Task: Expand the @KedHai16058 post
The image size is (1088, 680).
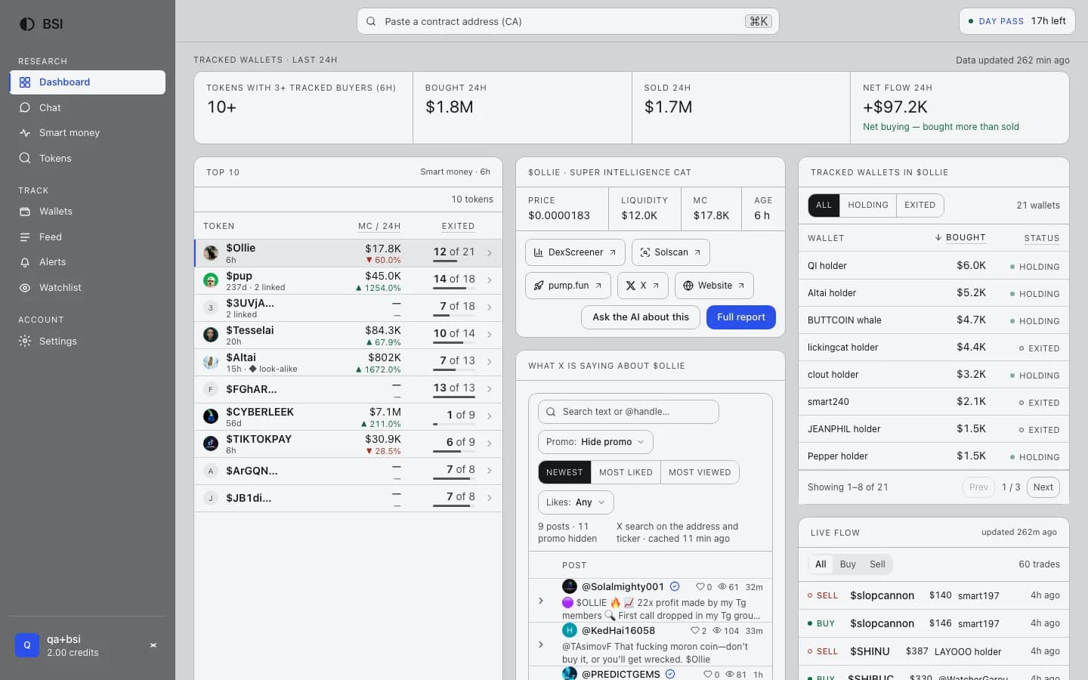Action: (x=541, y=644)
